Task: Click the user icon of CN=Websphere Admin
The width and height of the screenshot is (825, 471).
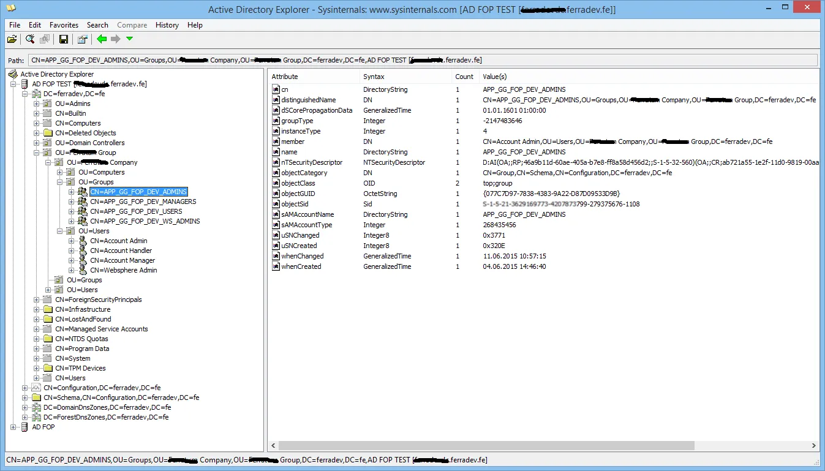Action: (83, 270)
